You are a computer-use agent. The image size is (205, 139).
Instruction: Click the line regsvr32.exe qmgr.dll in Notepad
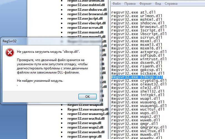coord(134,124)
